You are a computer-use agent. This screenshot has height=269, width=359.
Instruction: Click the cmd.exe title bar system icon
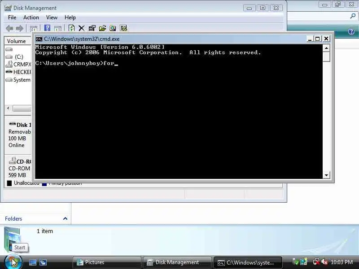click(x=39, y=39)
